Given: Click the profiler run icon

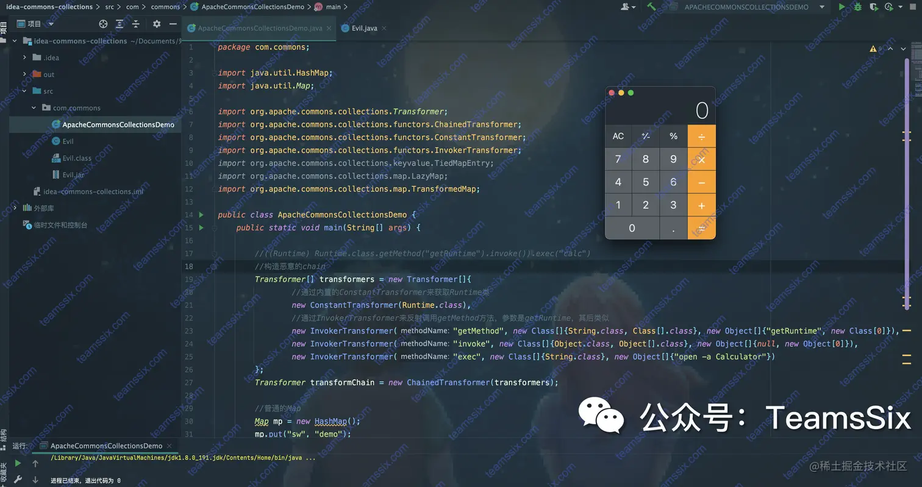Looking at the screenshot, I should pos(888,7).
